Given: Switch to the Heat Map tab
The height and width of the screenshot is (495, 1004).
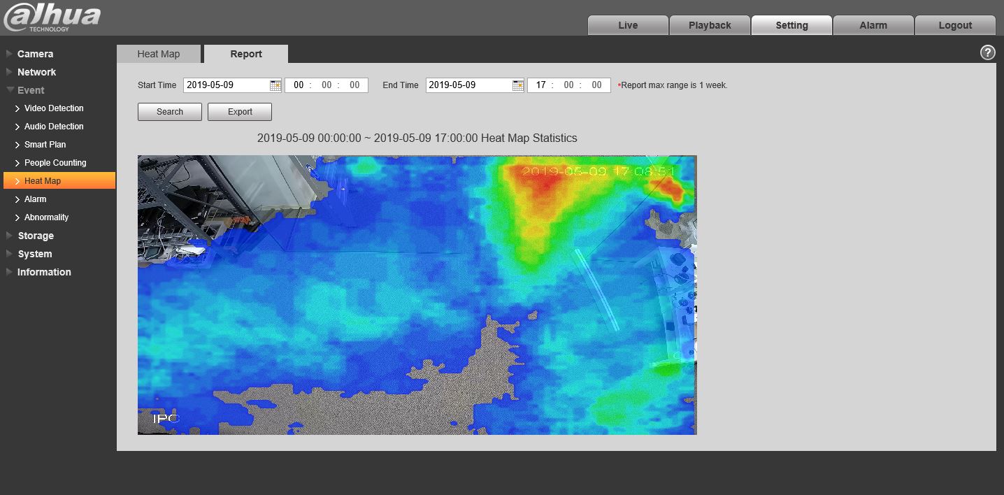Looking at the screenshot, I should 159,54.
